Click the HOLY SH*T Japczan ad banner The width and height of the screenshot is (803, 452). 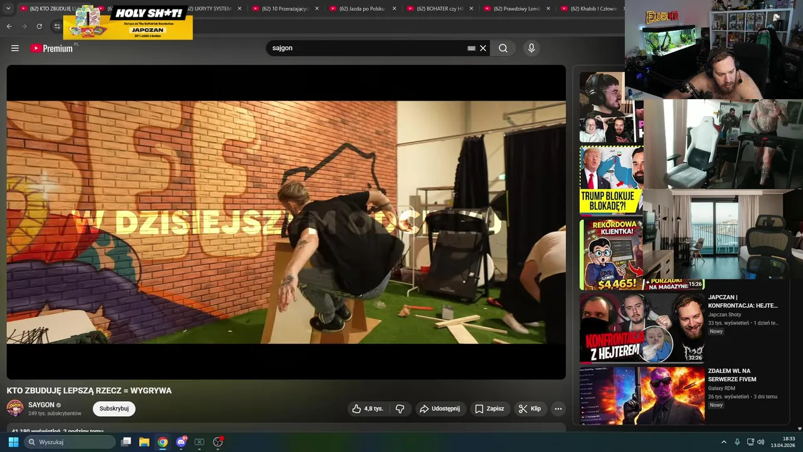[x=128, y=23]
